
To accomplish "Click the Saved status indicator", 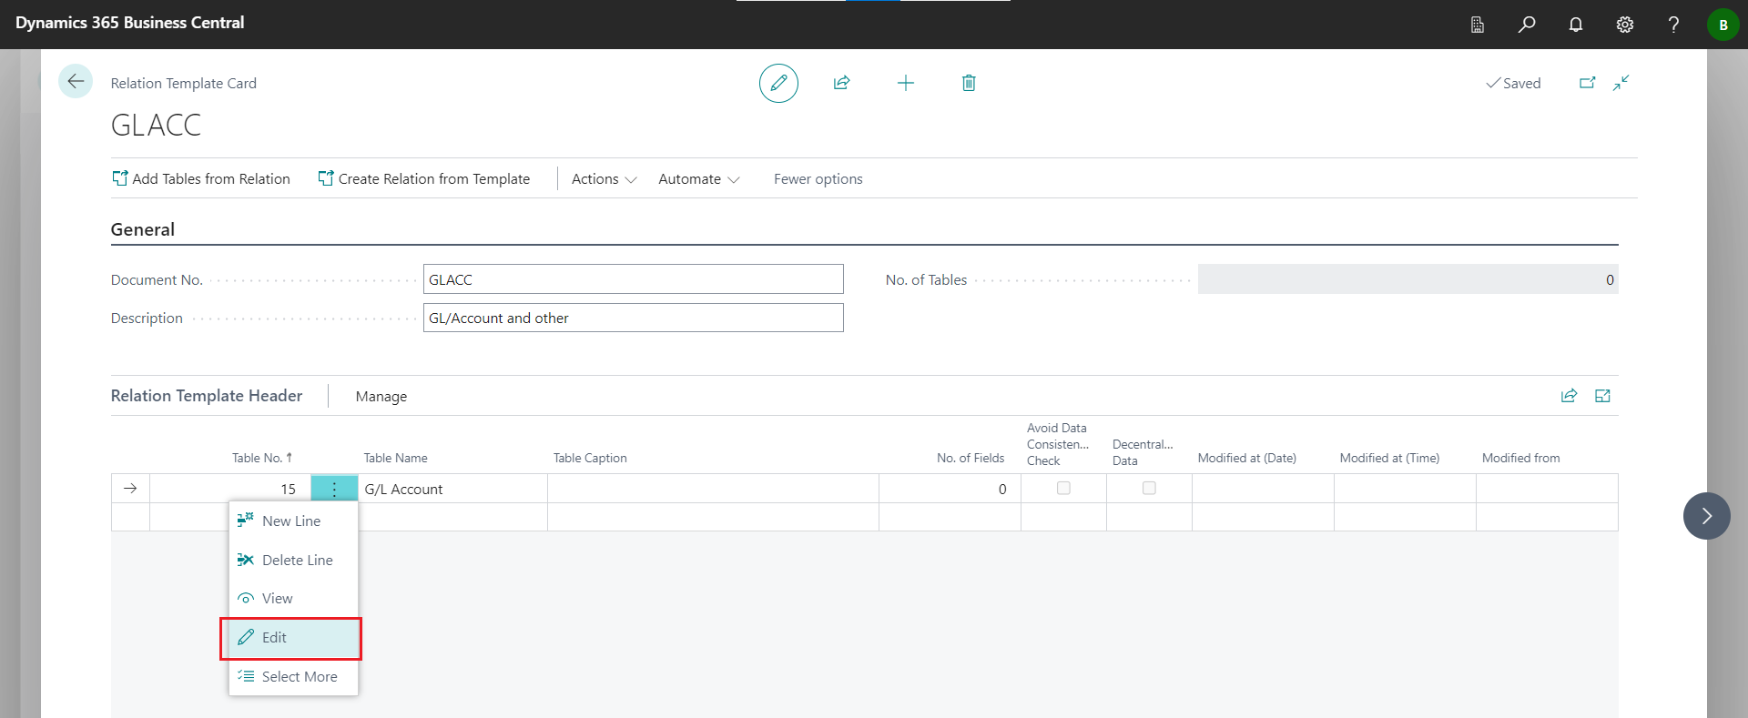I will (1513, 84).
